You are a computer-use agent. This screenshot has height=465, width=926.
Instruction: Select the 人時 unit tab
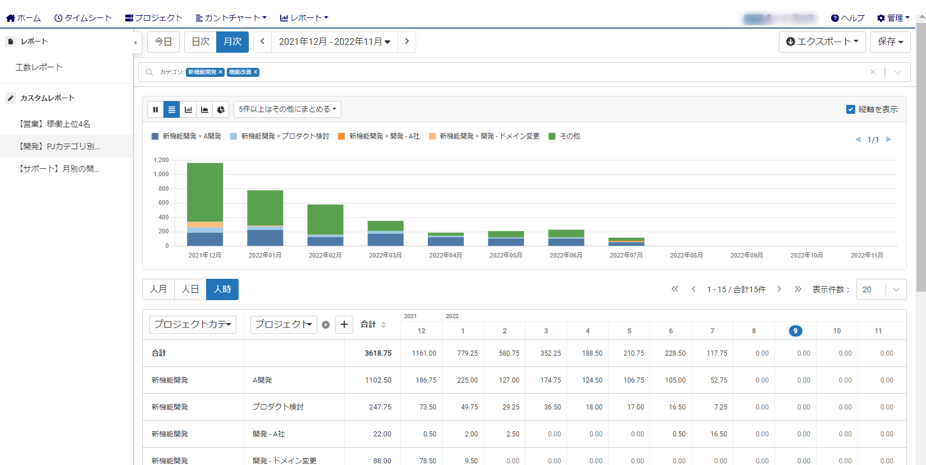point(222,289)
